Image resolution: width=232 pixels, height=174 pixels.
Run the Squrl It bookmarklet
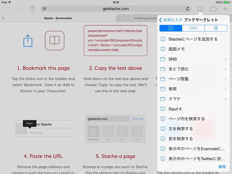pyautogui.click(x=194, y=109)
